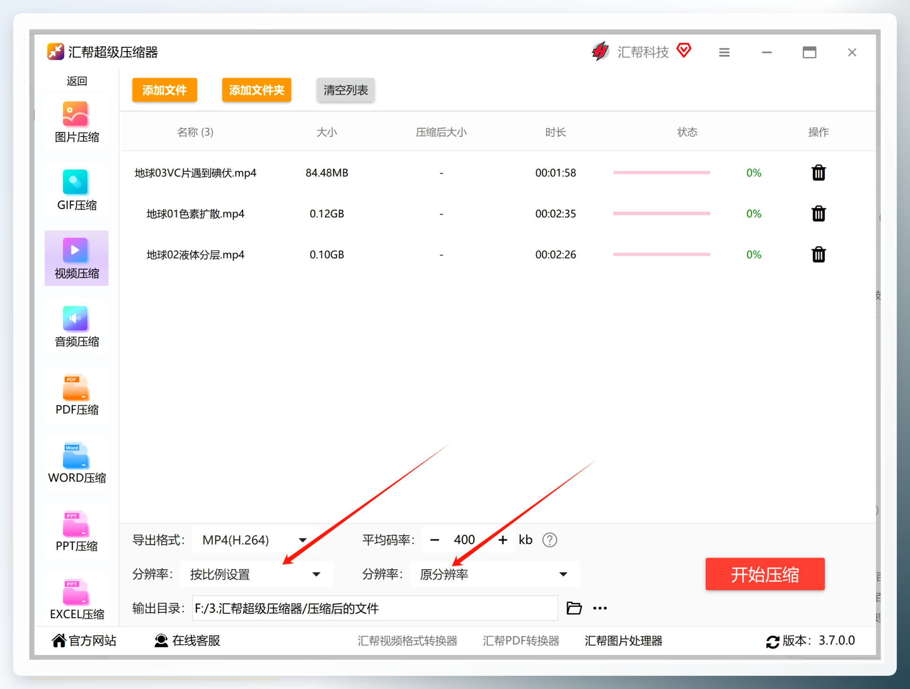910x689 pixels.
Task: Click the 压缩后大小 column header
Action: pos(441,132)
